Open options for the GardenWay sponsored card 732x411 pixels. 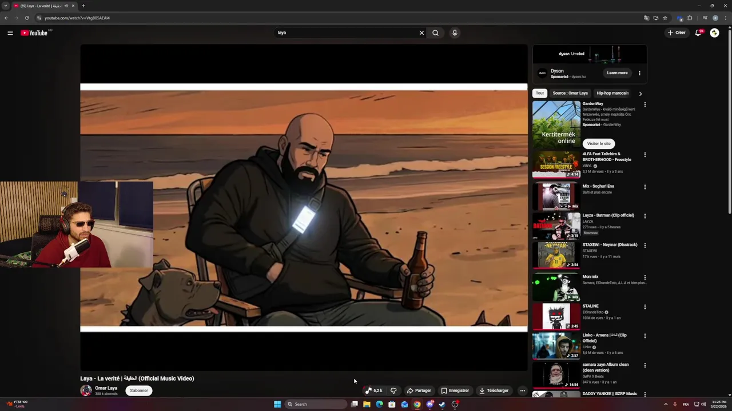(645, 104)
